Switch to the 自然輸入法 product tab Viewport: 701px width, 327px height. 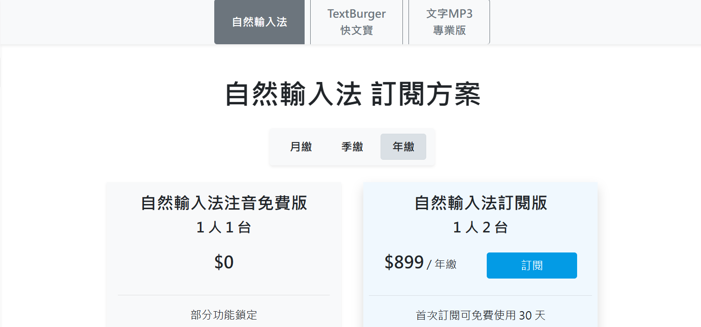point(259,22)
